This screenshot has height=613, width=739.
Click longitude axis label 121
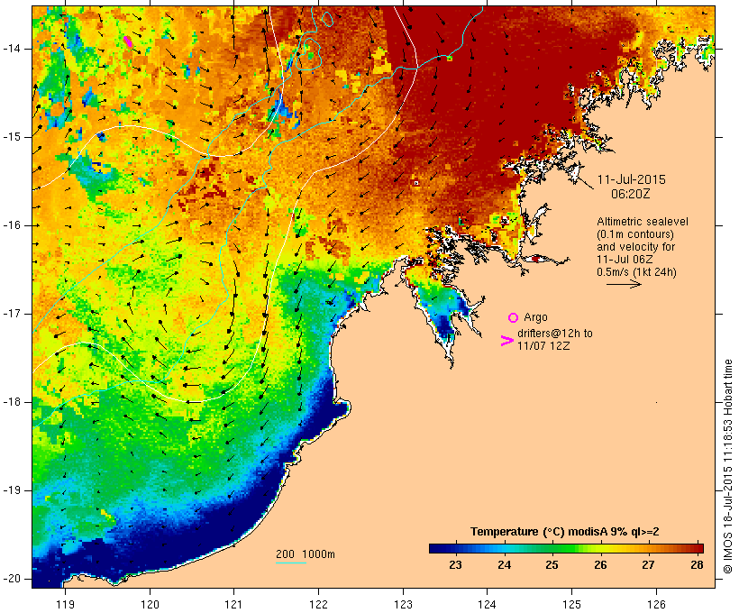click(x=233, y=604)
